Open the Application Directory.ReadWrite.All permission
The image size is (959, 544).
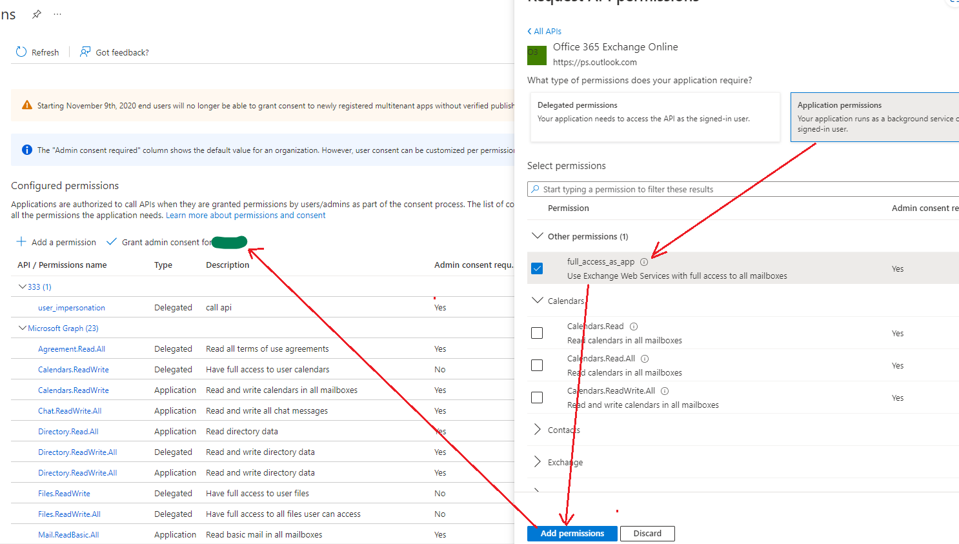click(x=77, y=473)
